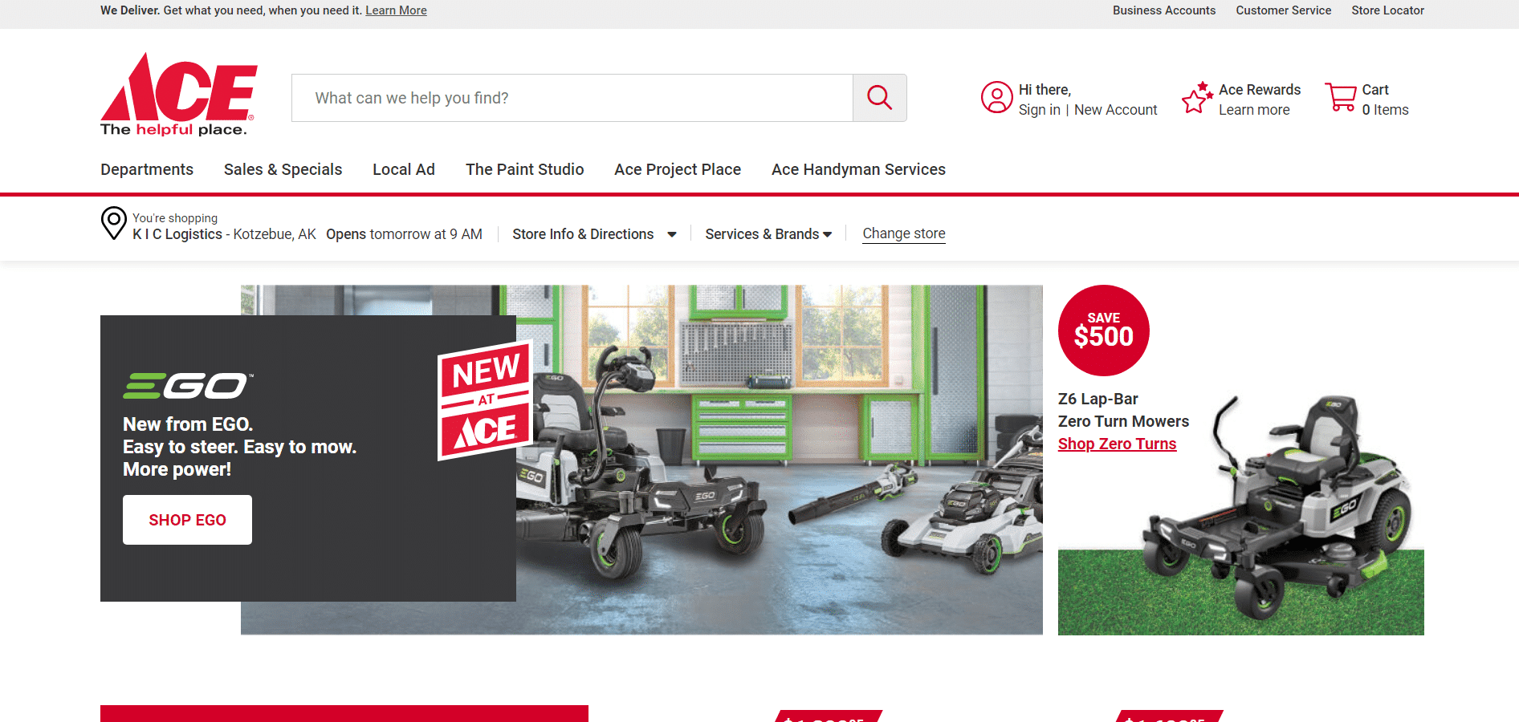Click the Ace Hardware logo
Image resolution: width=1519 pixels, height=722 pixels.
[178, 95]
